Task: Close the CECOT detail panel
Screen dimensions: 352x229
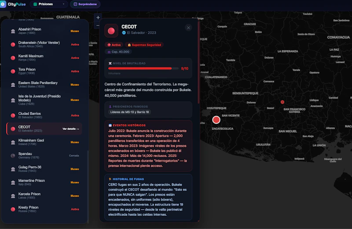Action: 188,28
